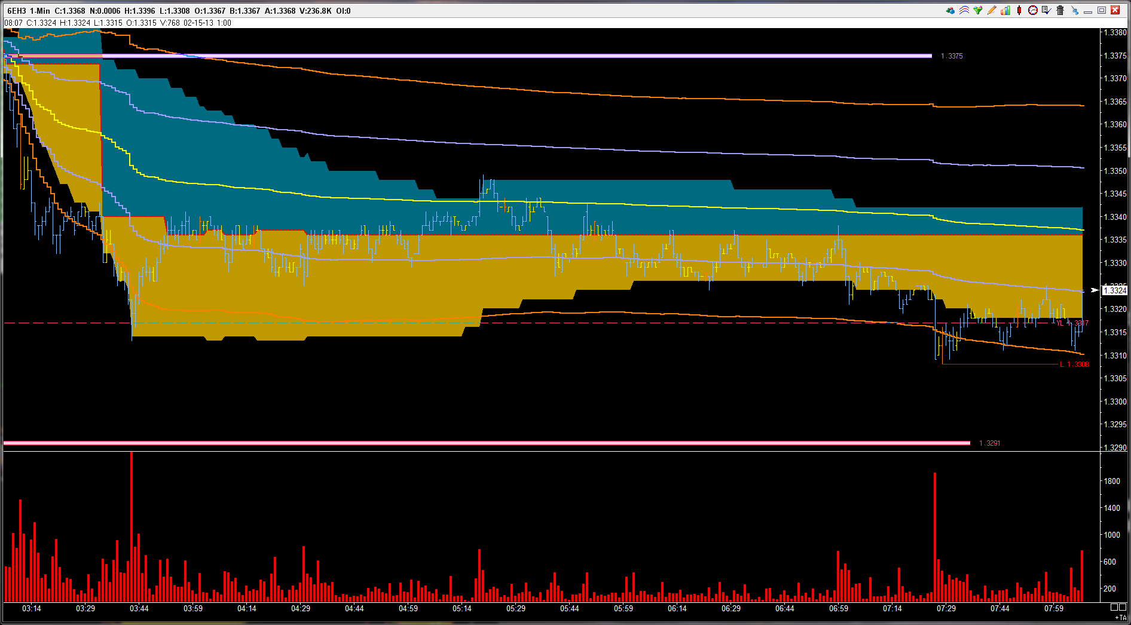
Task: Open the red clock time settings icon
Action: coord(1032,11)
